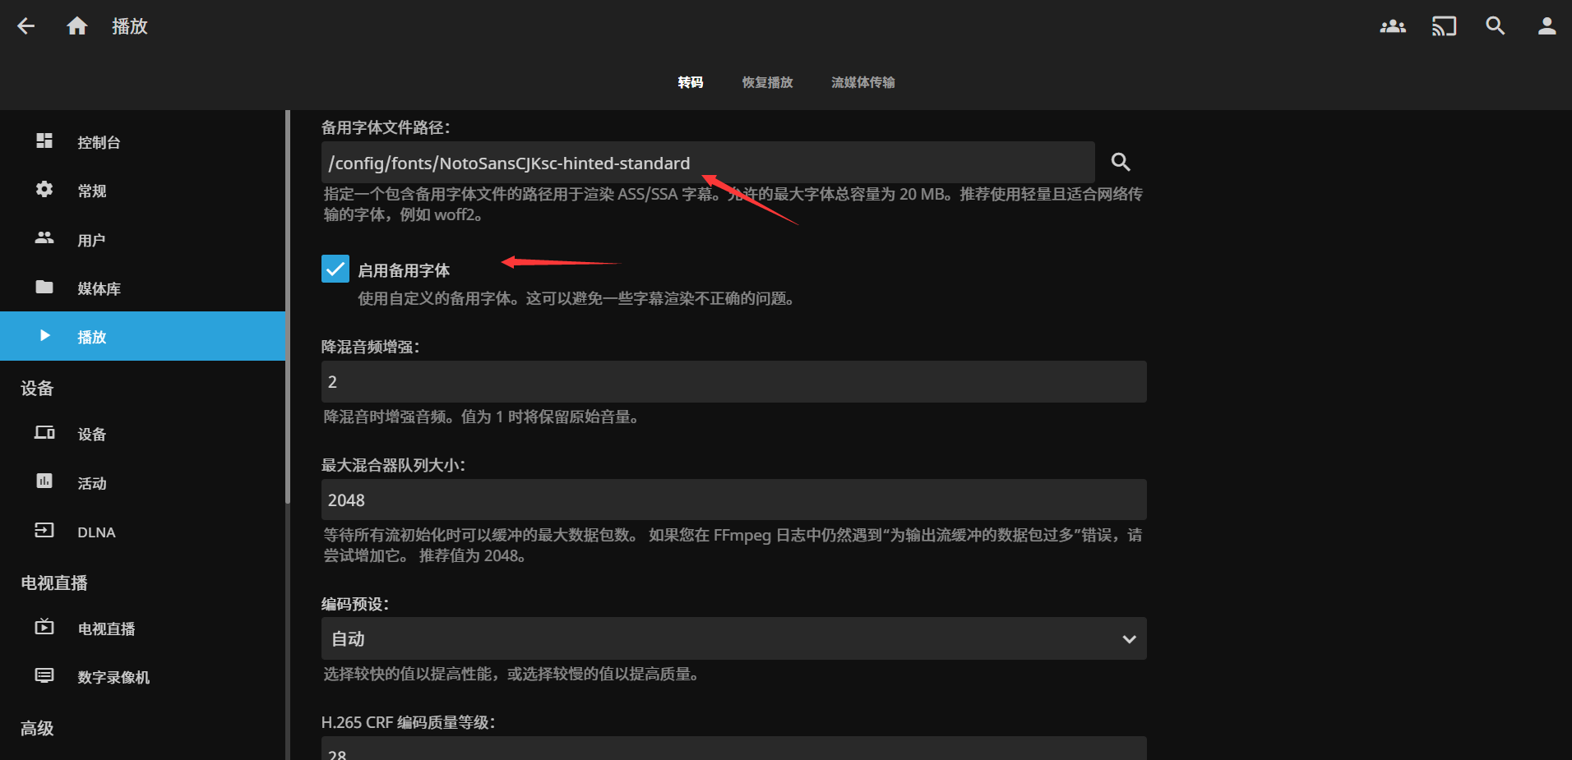Click the cast to device icon
Image resolution: width=1572 pixels, height=760 pixels.
coord(1444,26)
